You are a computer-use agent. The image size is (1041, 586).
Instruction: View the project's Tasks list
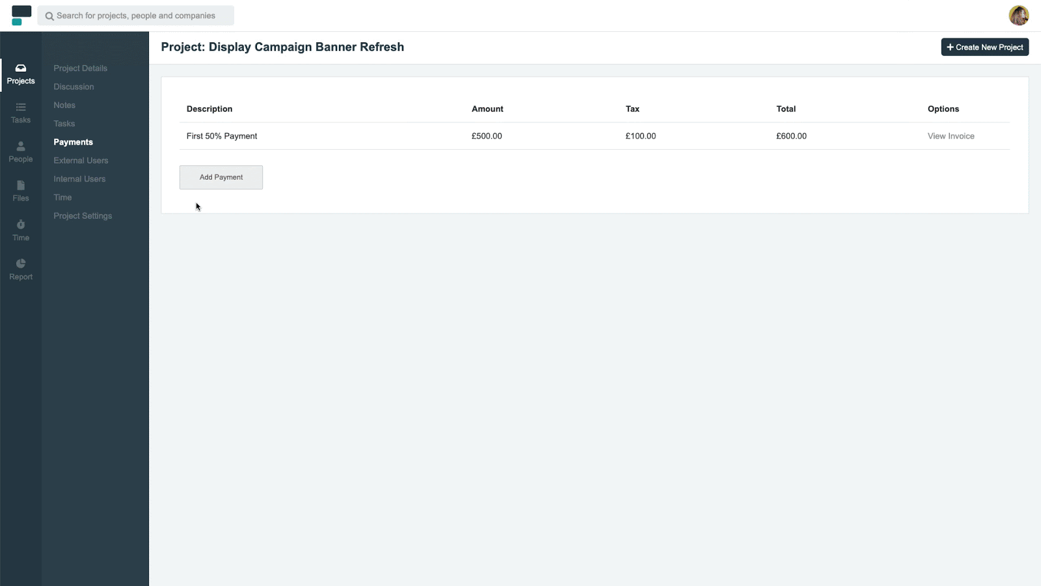point(64,123)
